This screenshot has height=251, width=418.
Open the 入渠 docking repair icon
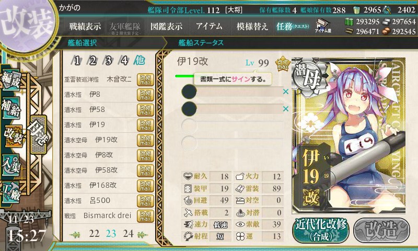tap(11, 165)
